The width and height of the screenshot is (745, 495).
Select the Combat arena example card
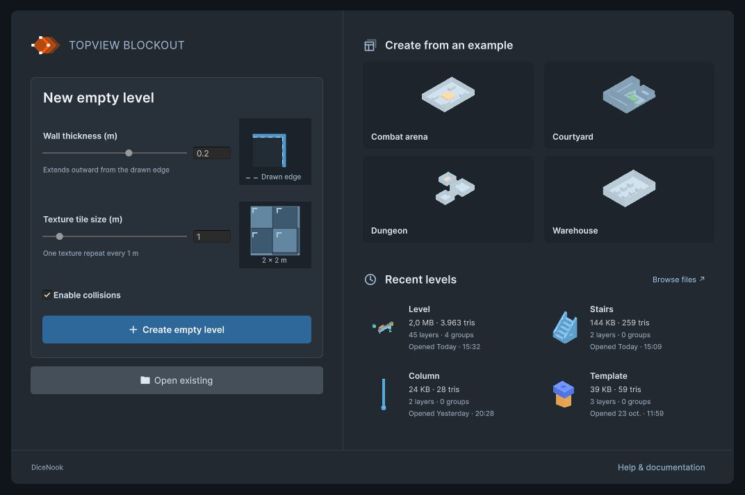coord(448,105)
